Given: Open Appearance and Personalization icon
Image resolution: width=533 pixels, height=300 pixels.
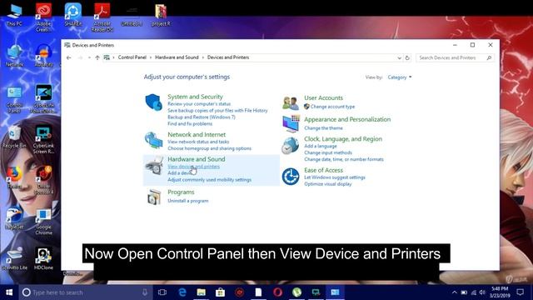Looking at the screenshot, I should [291, 124].
